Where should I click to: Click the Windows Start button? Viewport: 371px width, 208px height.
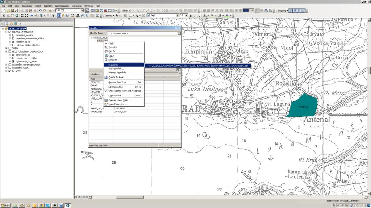pos(5,205)
